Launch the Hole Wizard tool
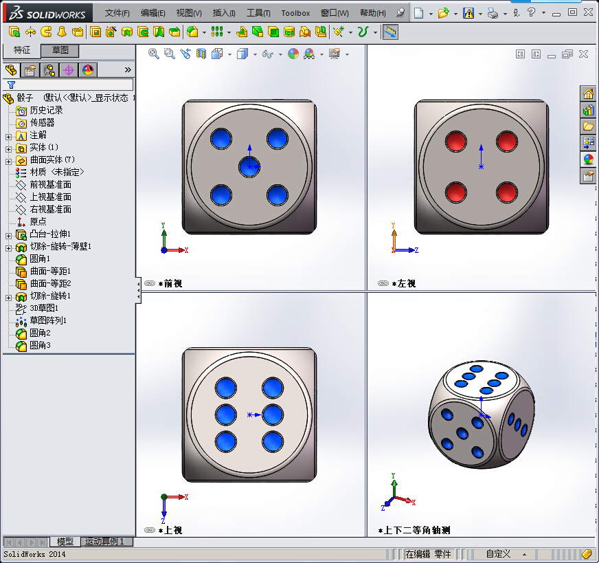Viewport: 599px width, 563px height. pos(111,32)
